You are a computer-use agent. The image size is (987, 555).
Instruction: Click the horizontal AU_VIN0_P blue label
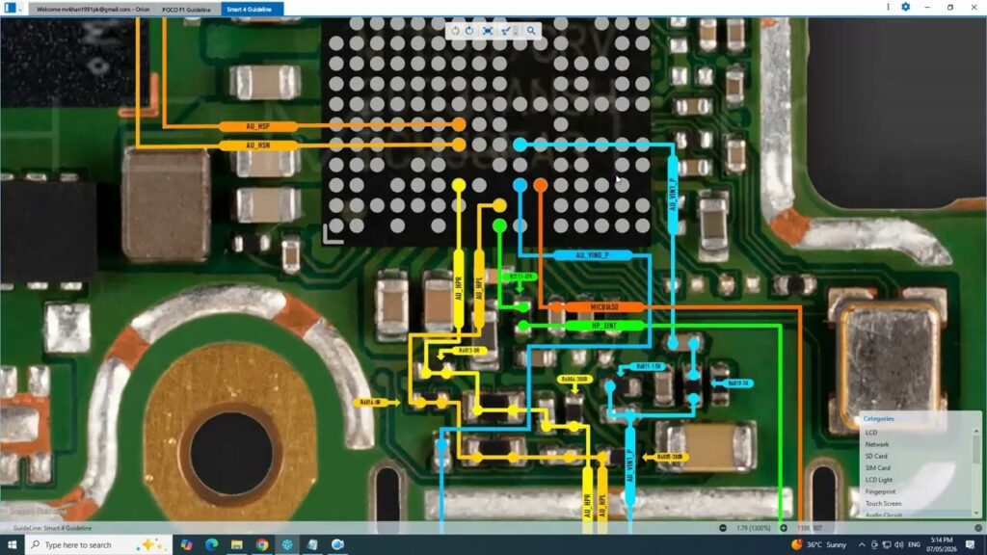[x=593, y=255]
